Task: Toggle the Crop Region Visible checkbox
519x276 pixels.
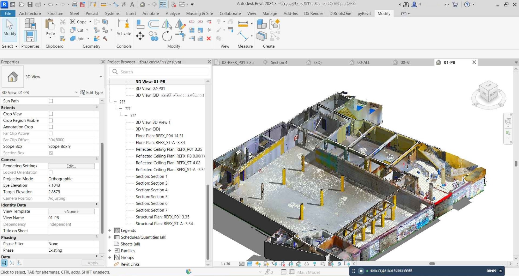Action: pyautogui.click(x=51, y=120)
